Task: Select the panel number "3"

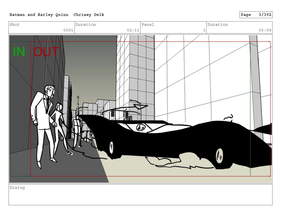Action: [x=204, y=30]
